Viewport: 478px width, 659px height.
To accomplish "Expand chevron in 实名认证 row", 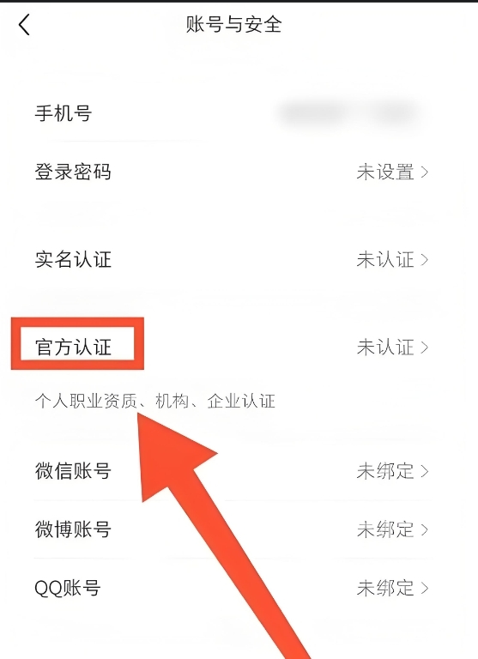I will coord(424,260).
